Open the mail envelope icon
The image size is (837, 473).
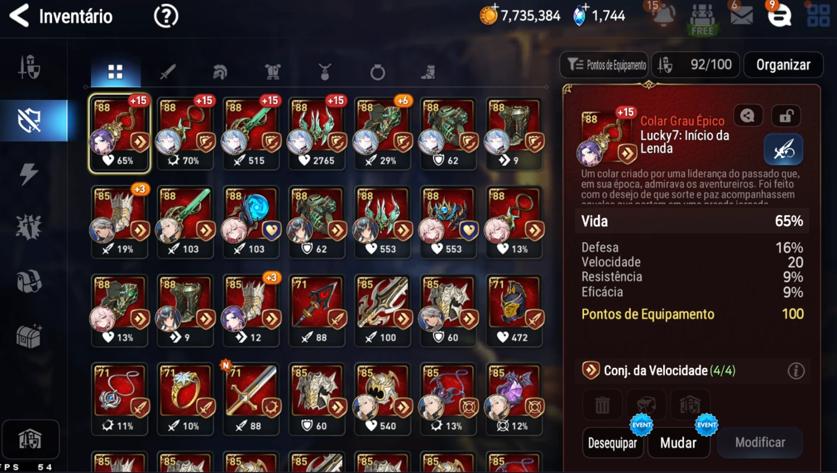[x=741, y=16]
